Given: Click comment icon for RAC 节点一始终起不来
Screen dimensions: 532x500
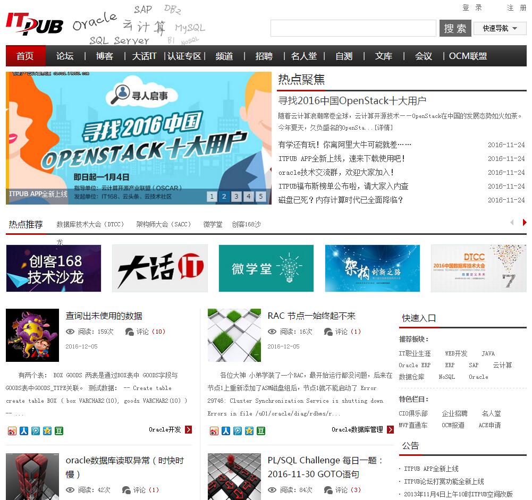Looking at the screenshot, I should point(328,332).
